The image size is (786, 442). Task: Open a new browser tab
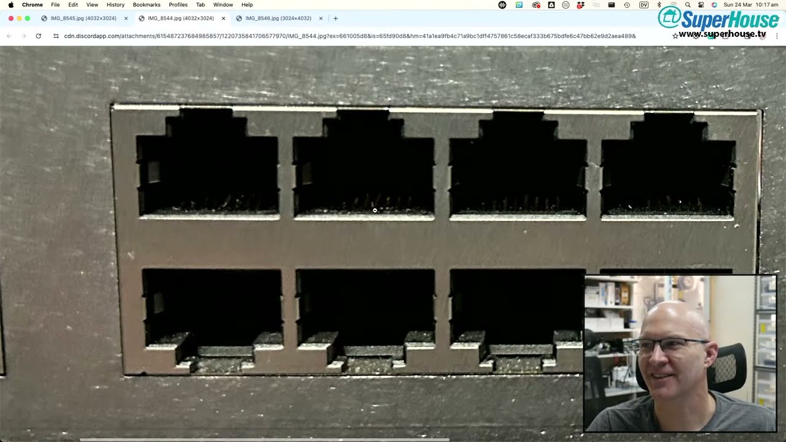tap(335, 18)
